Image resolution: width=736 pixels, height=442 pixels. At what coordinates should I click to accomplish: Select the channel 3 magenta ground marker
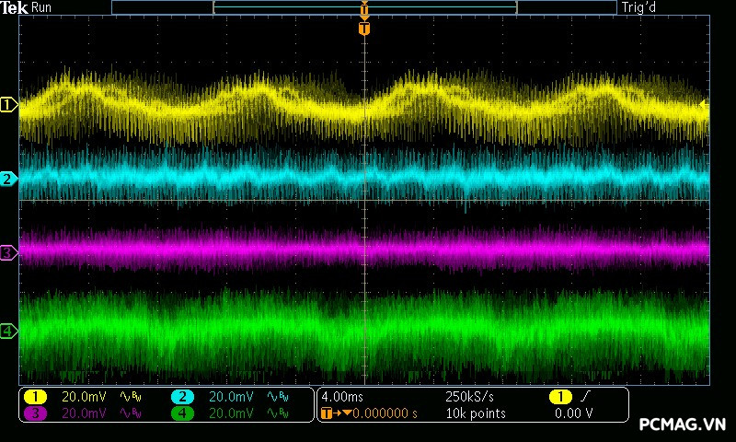8,251
